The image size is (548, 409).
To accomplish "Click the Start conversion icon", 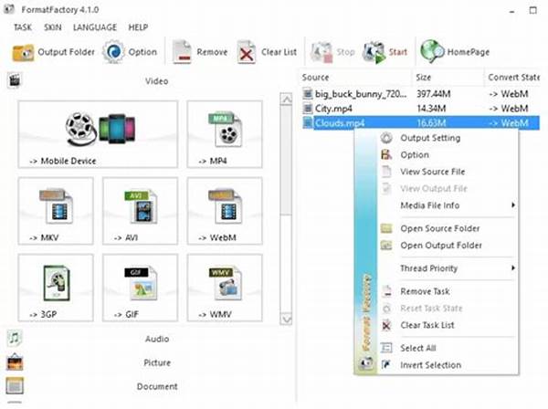I will coord(374,52).
